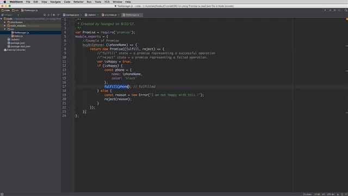The image size is (348, 196).
Task: Open the Tools menu
Action: pos(98,2)
